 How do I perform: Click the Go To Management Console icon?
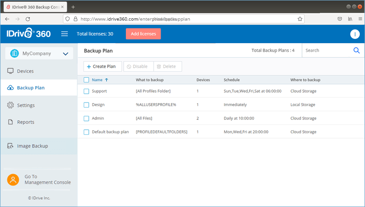13,179
